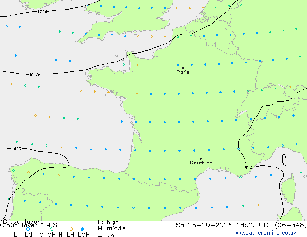Click the 'MH' legend caption
The image size is (307, 237).
[x=51, y=235]
